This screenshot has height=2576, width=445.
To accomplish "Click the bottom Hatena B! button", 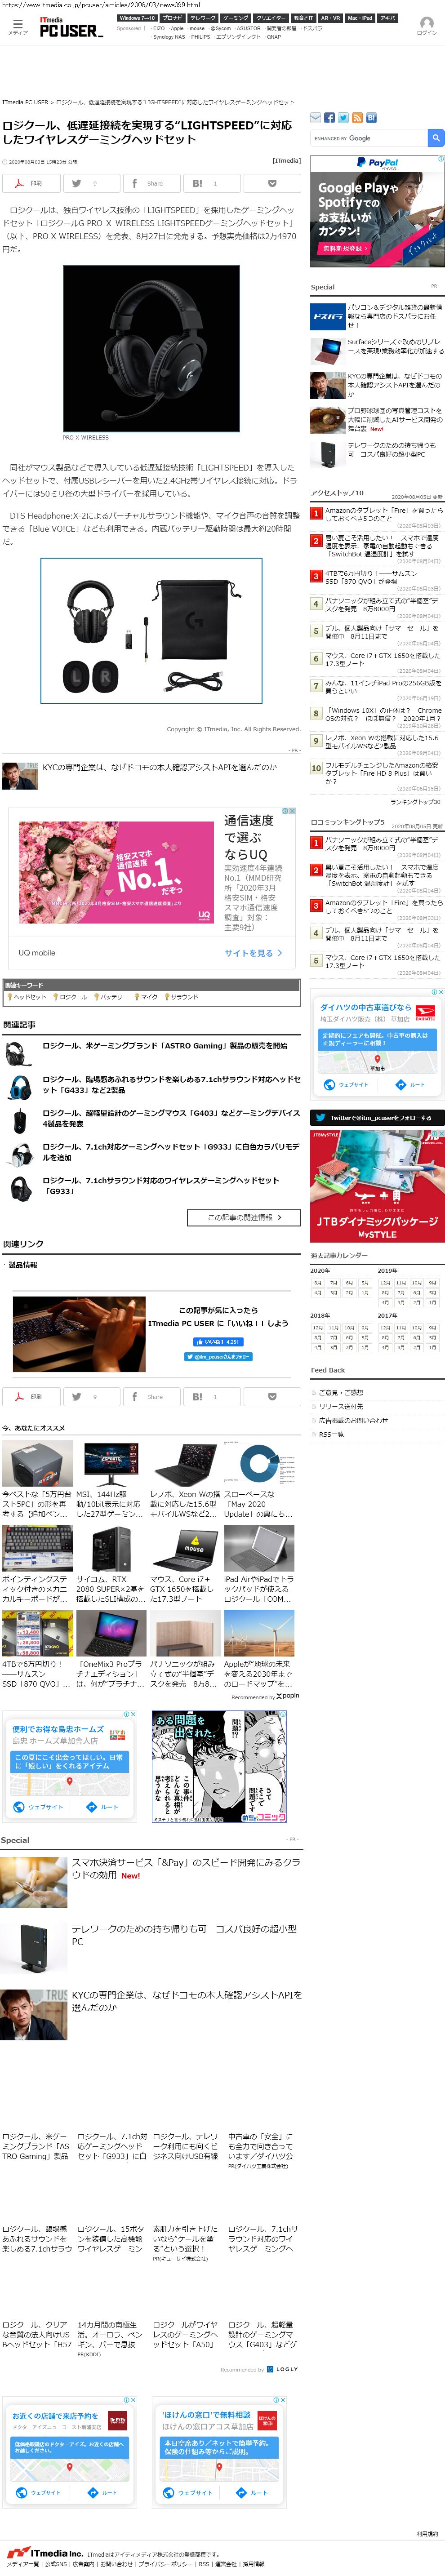I will point(212,1397).
